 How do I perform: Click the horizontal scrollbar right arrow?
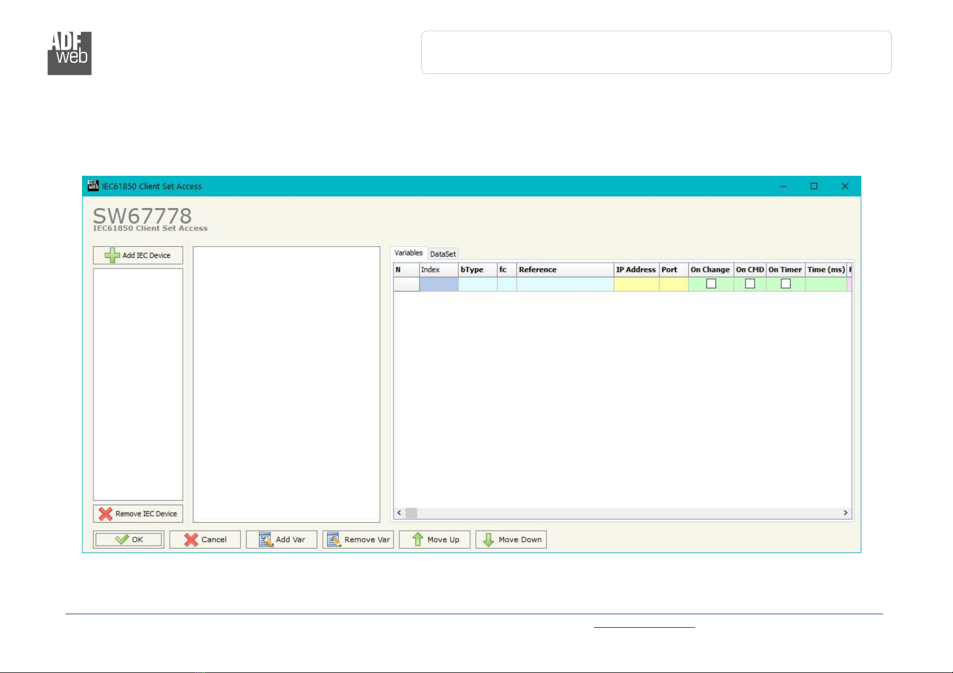846,513
